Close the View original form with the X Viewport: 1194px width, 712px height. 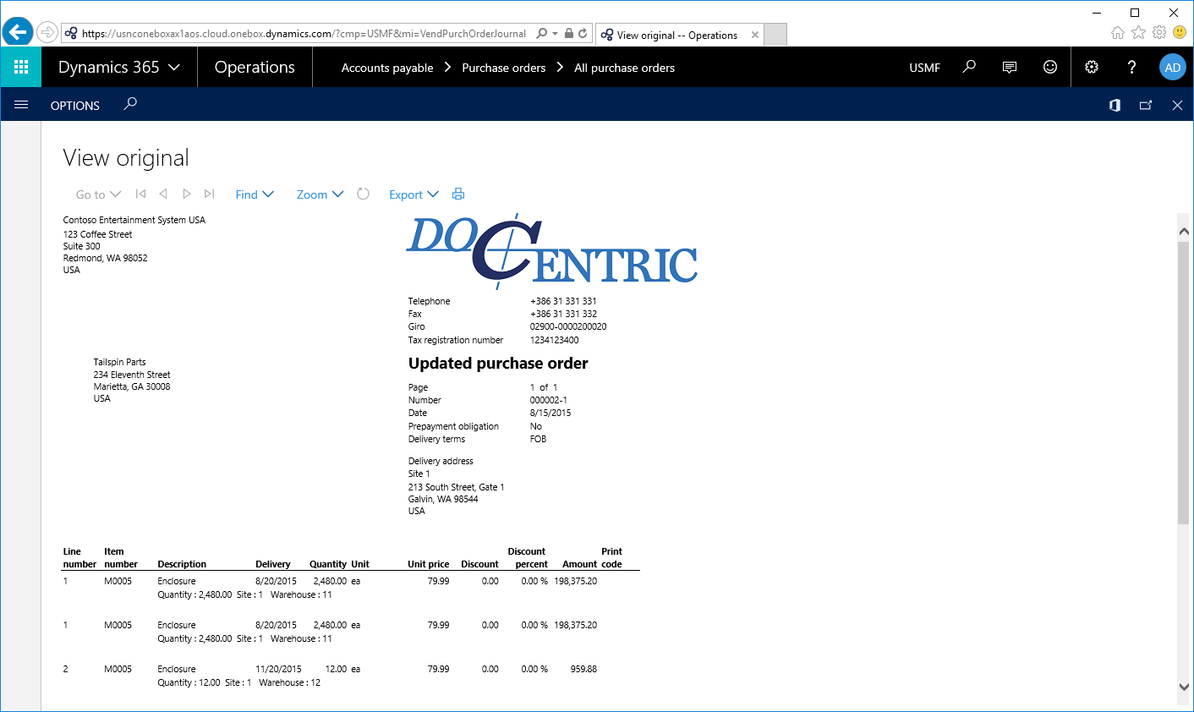[1177, 105]
